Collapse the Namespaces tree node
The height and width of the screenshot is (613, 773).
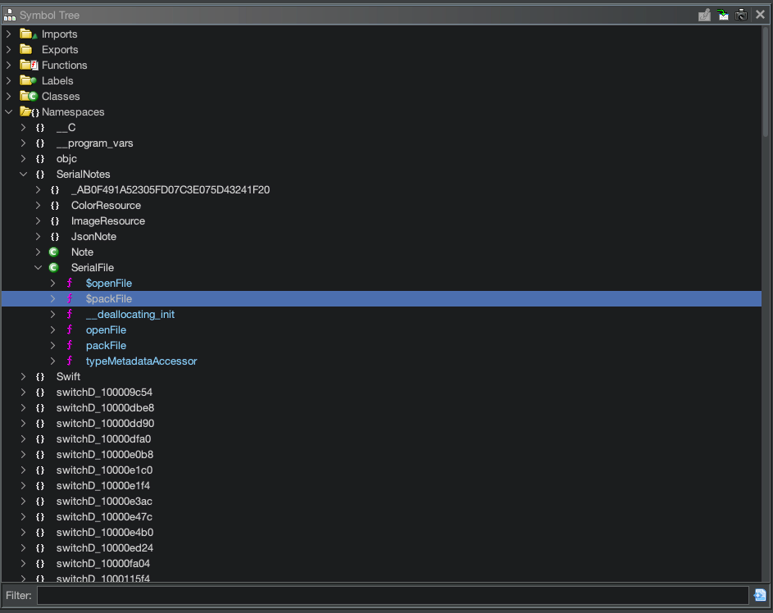(x=9, y=112)
